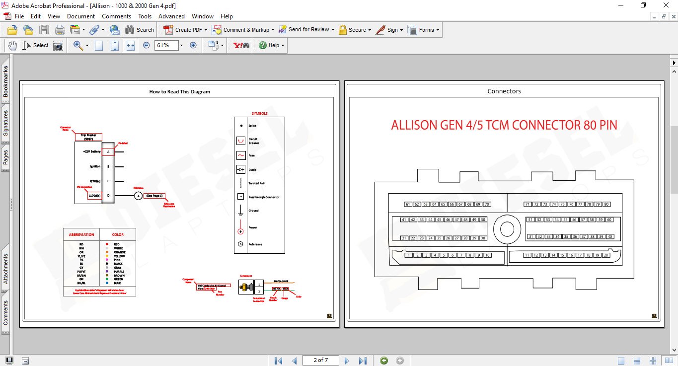Select the Hand tool

(x=12, y=45)
